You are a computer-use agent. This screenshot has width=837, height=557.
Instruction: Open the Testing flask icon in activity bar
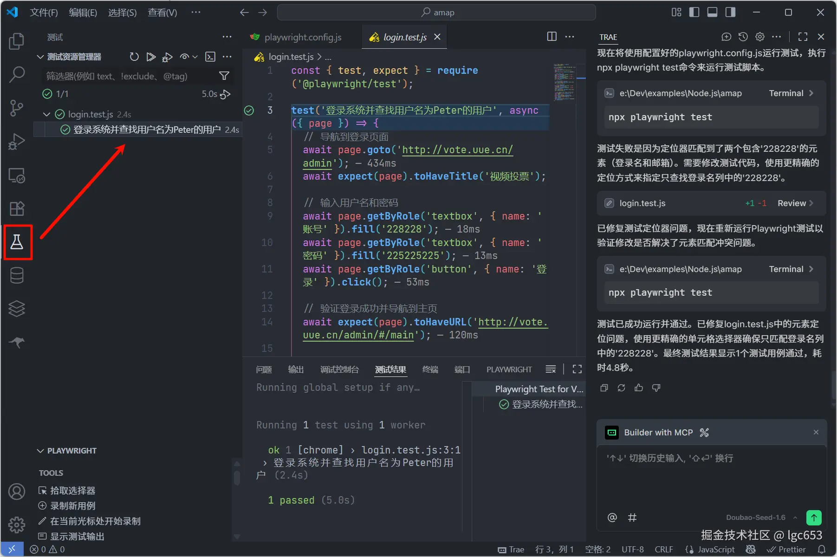(x=17, y=242)
